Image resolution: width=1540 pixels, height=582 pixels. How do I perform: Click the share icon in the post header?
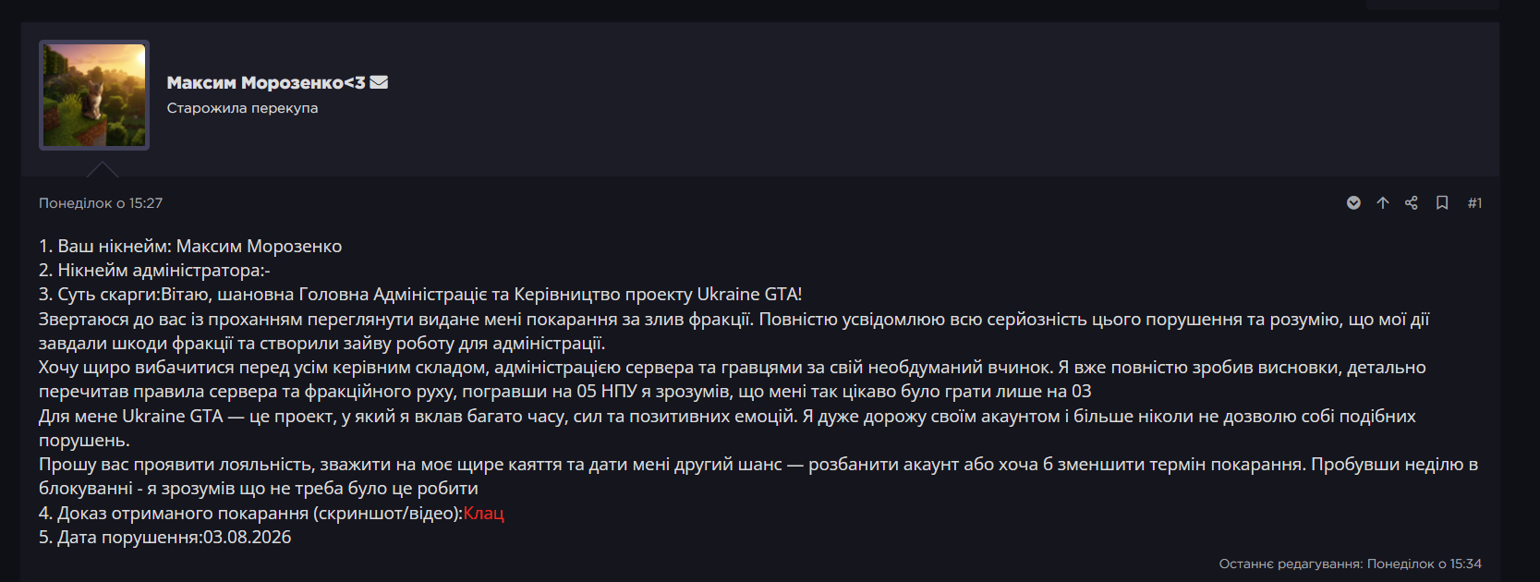[1412, 203]
